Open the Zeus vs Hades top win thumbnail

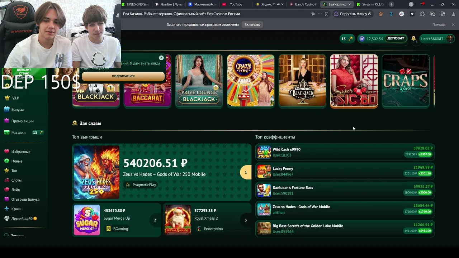[x=96, y=172]
